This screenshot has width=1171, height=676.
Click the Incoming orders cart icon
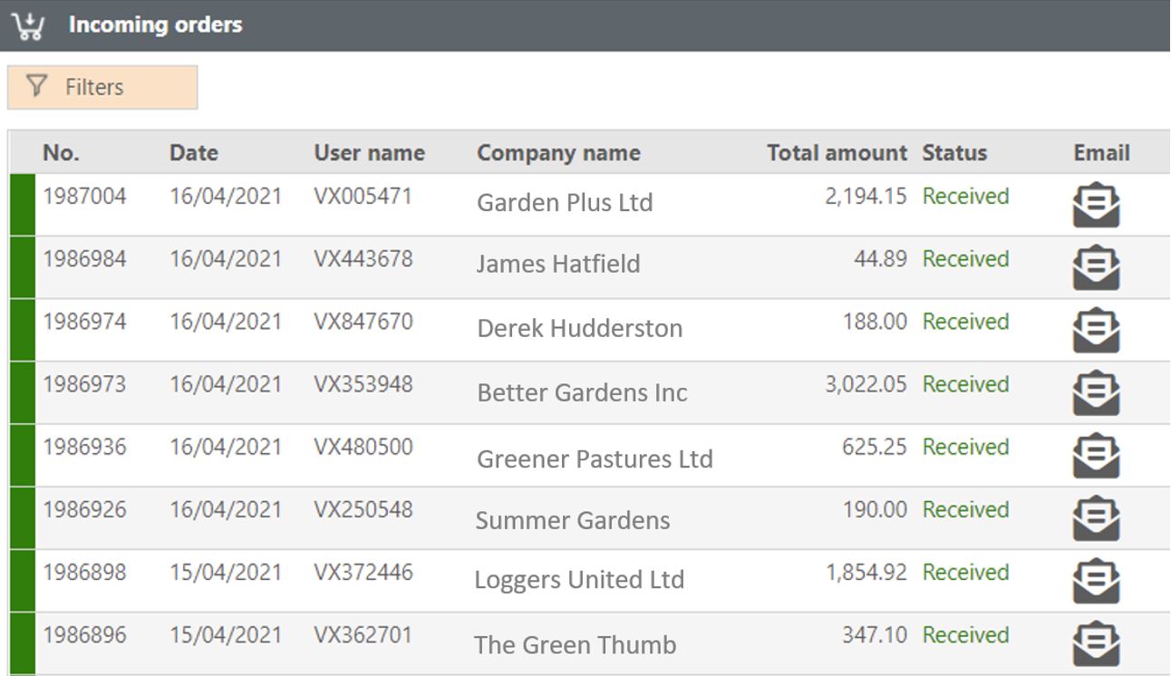click(28, 25)
